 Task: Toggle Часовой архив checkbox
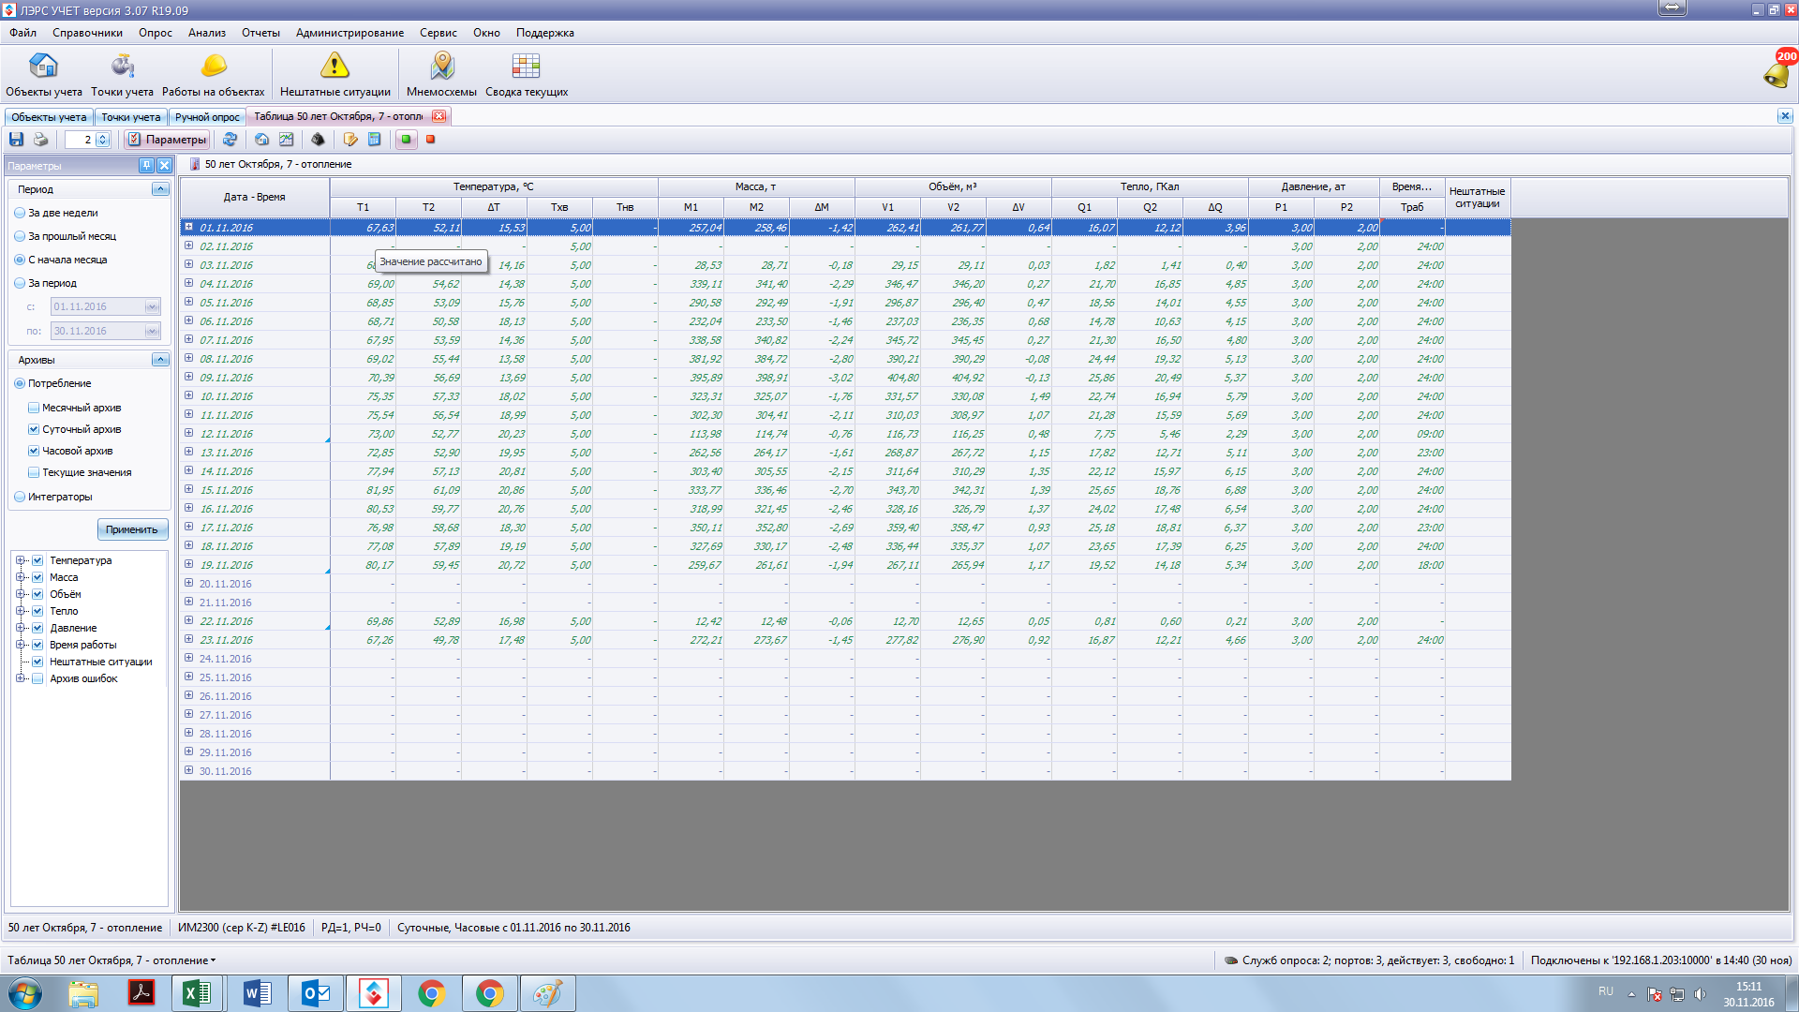(34, 451)
